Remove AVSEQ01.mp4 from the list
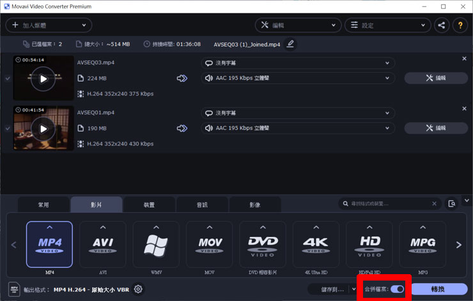473x301 pixels. [x=464, y=109]
